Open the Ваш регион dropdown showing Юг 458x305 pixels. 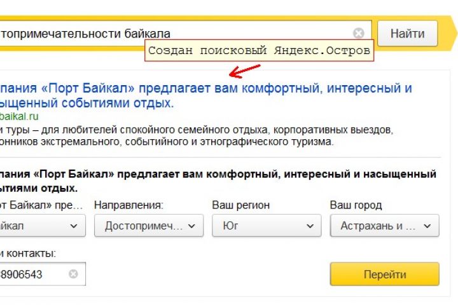(266, 226)
